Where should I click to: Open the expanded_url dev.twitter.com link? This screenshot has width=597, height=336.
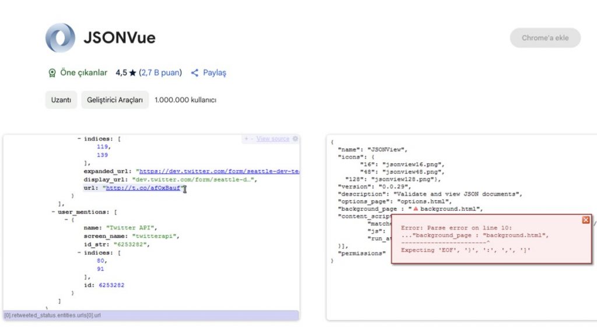click(219, 171)
